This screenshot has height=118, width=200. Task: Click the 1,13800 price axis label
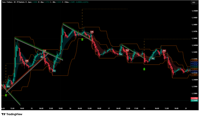(x=195, y=93)
